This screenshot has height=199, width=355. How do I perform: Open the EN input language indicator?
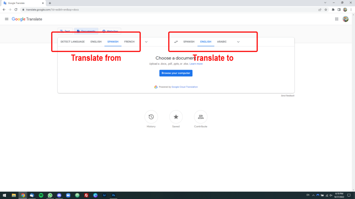tap(308, 195)
